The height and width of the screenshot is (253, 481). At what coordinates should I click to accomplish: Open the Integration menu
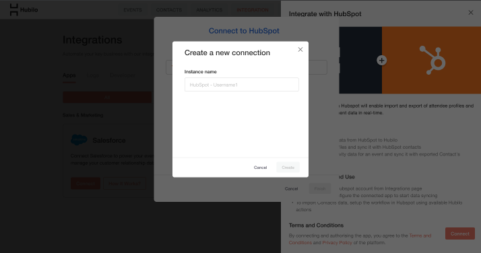(253, 10)
